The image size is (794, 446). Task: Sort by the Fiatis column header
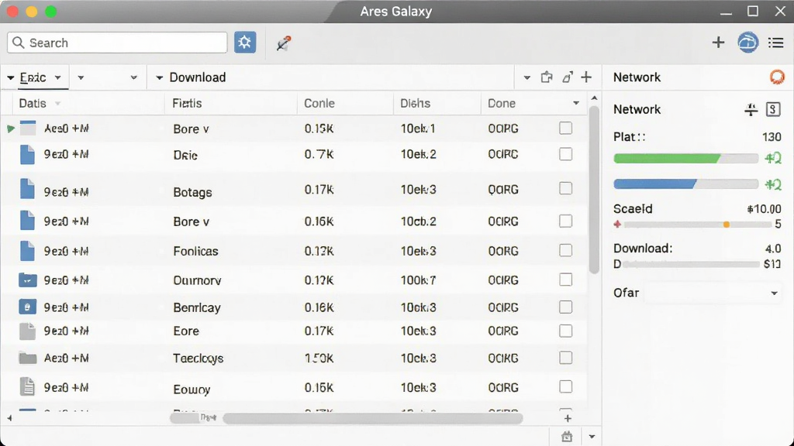187,103
